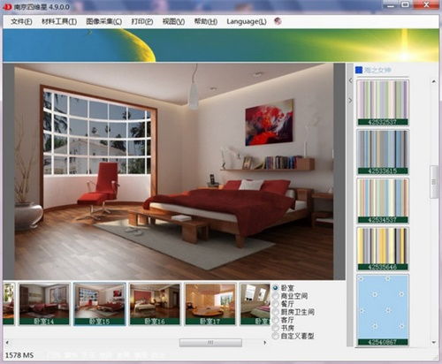Click the material list vertical scrollbar handle
The height and width of the screenshot is (364, 442).
click(x=434, y=182)
